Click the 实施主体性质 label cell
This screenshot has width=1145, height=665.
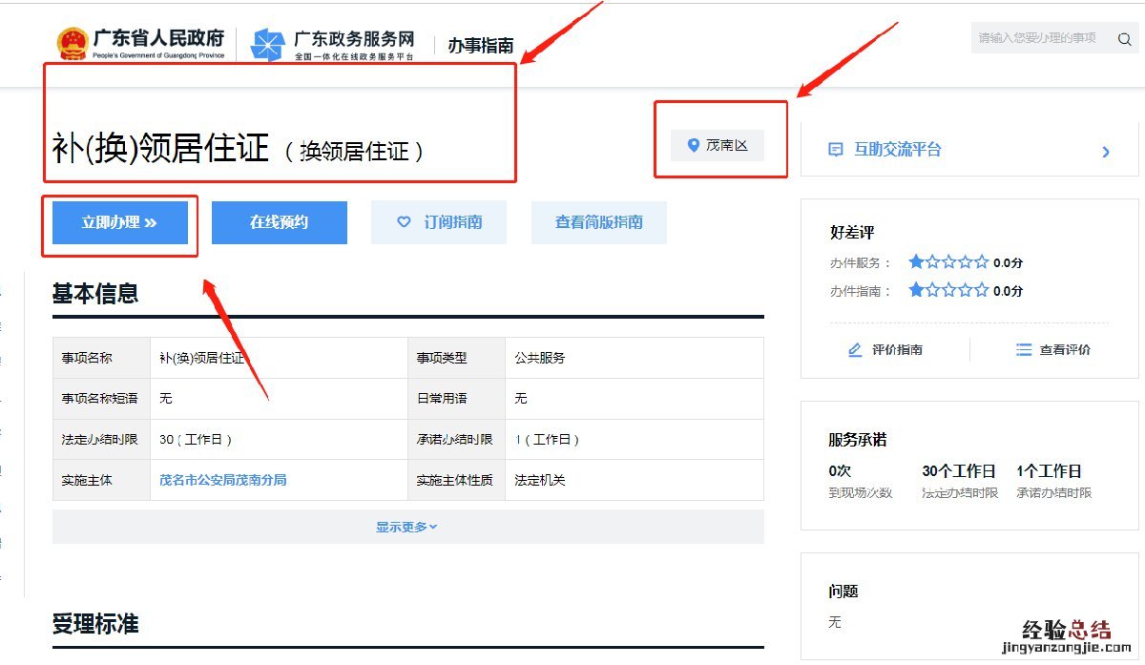click(454, 480)
